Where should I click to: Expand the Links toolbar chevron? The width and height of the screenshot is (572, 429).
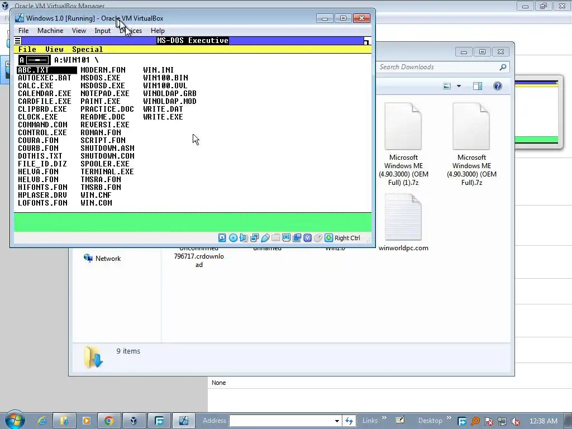coord(384,418)
